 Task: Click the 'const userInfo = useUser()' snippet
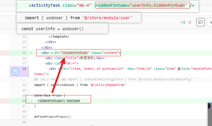click(x=53, y=29)
